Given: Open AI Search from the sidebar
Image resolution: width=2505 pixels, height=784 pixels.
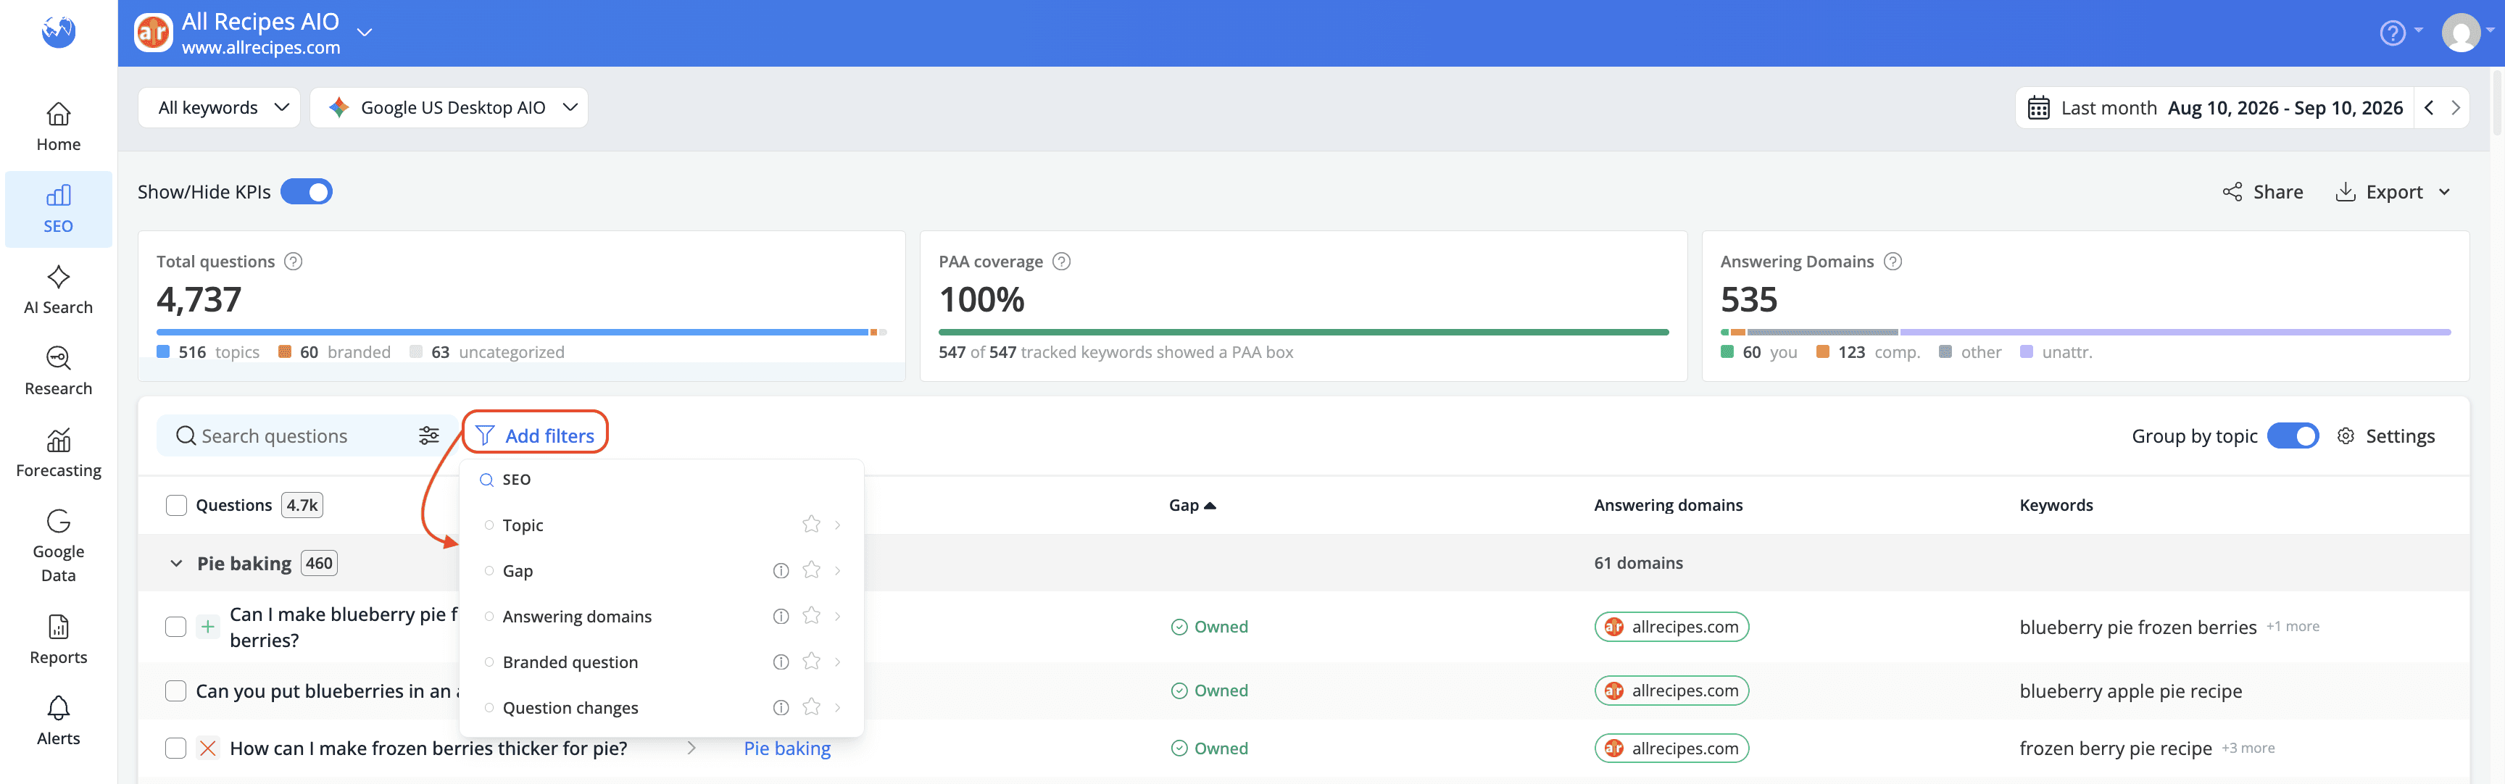Looking at the screenshot, I should [x=58, y=291].
